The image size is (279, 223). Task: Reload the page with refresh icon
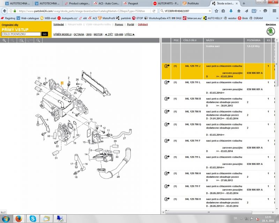tap(154, 11)
